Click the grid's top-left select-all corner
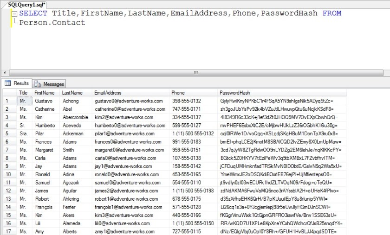 [x=8, y=93]
